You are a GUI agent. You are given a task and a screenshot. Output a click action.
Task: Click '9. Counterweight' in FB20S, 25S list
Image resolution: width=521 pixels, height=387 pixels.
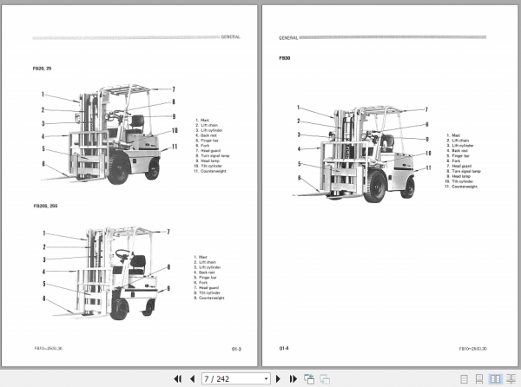click(x=209, y=298)
